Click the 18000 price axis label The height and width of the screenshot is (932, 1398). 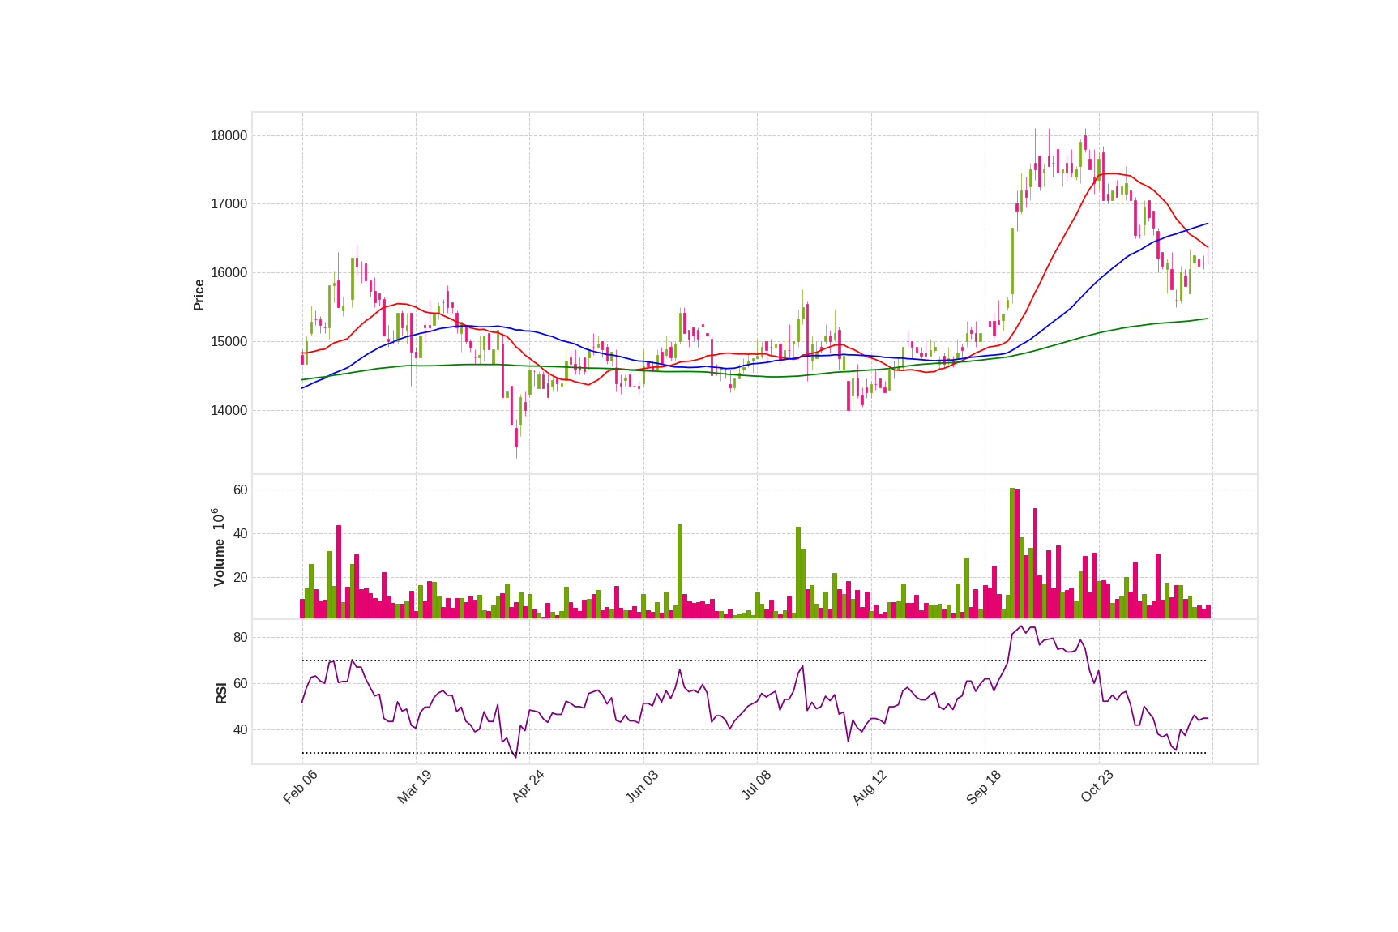229,135
